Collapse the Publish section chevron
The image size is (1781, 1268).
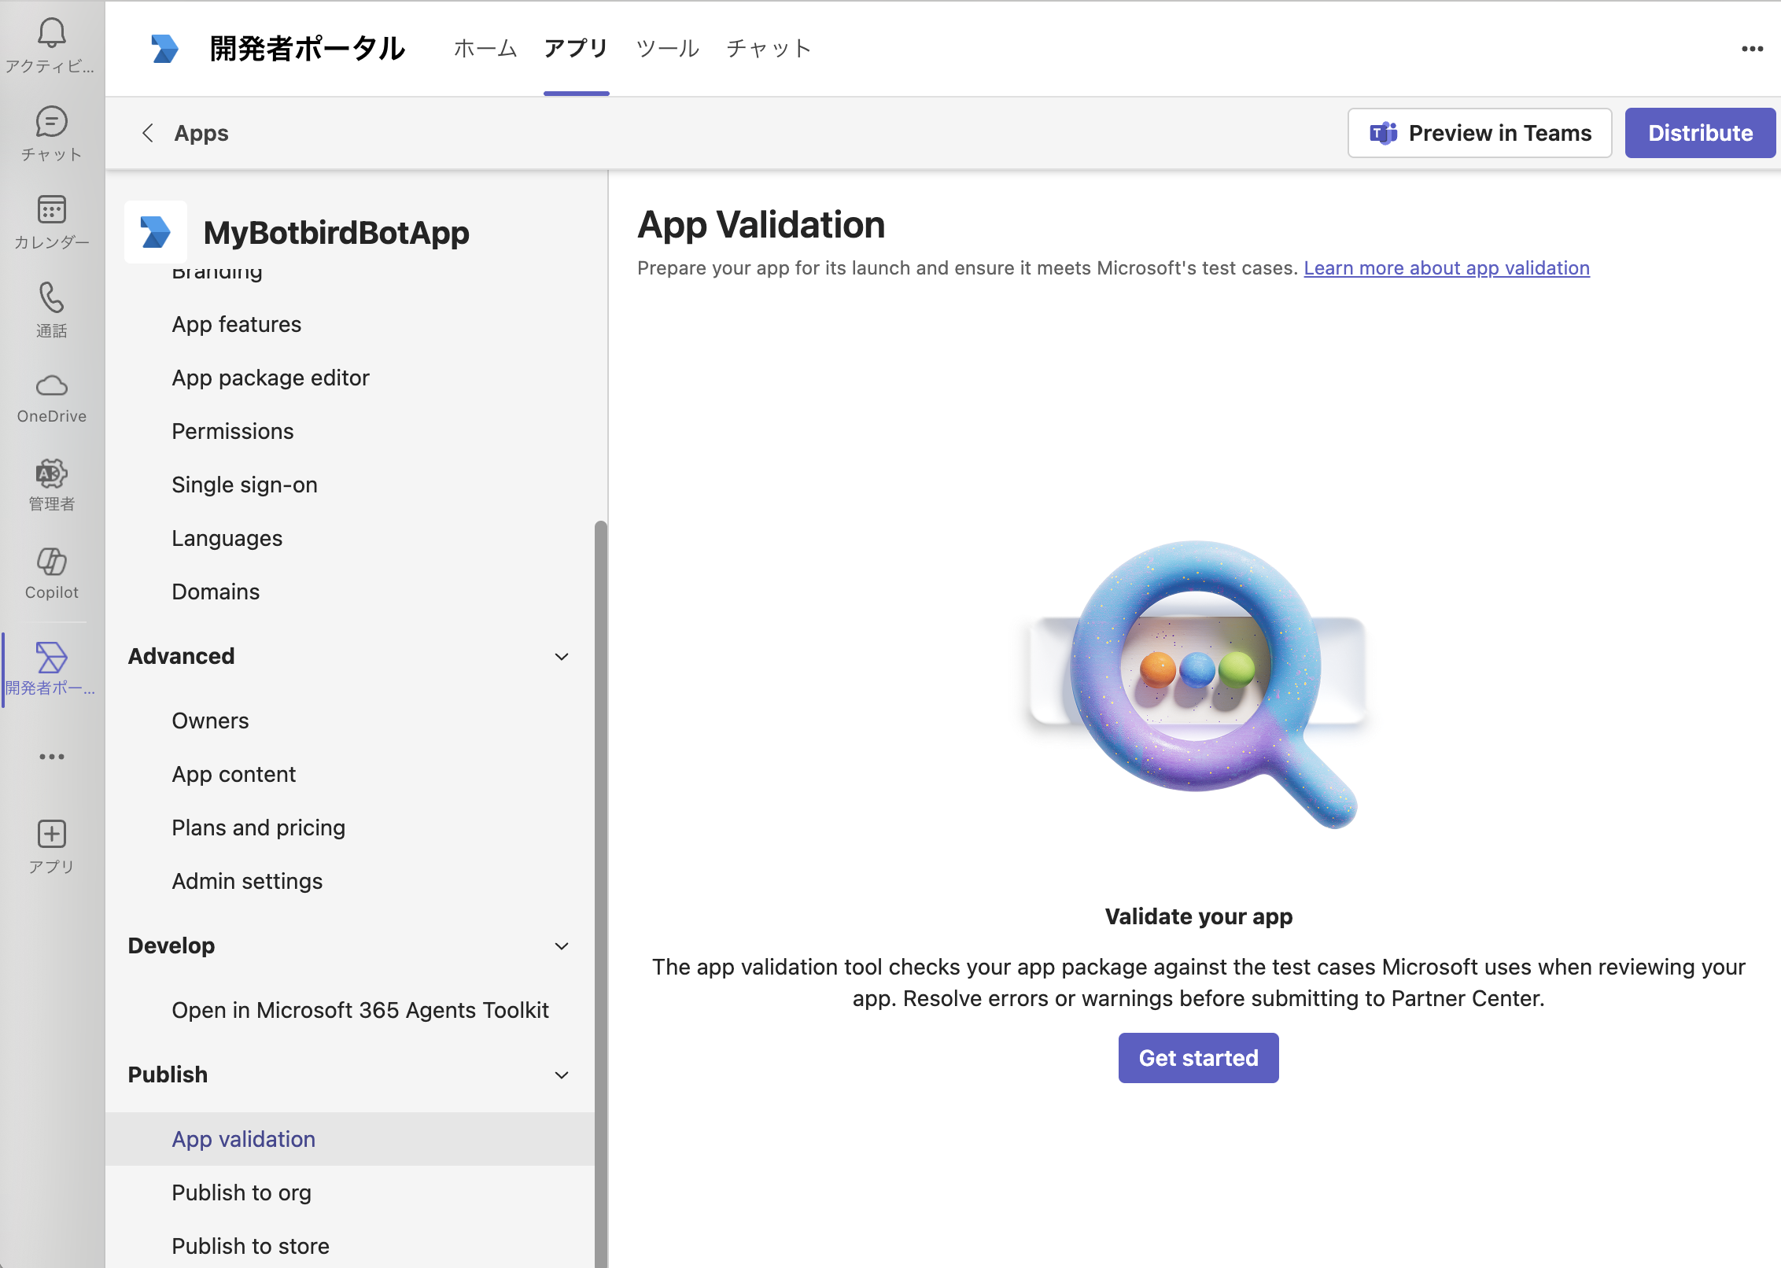point(562,1074)
